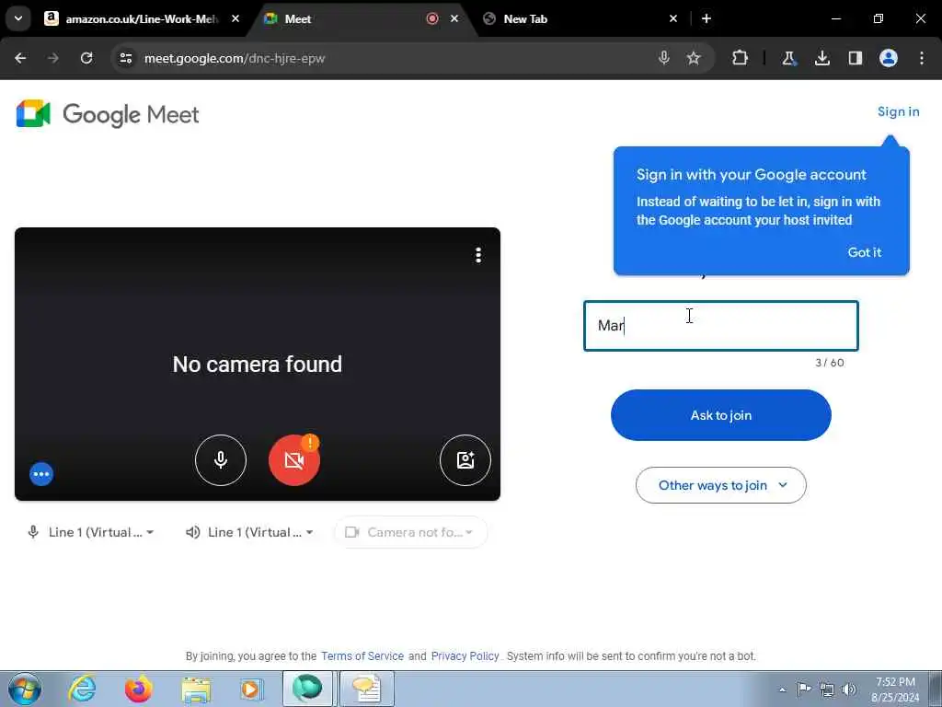The width and height of the screenshot is (942, 707).
Task: Open the Extensions puzzle icon
Action: coord(741,58)
